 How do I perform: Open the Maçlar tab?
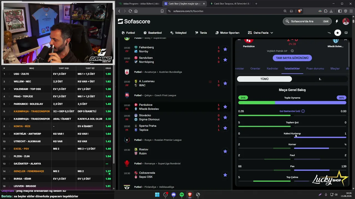point(335,69)
